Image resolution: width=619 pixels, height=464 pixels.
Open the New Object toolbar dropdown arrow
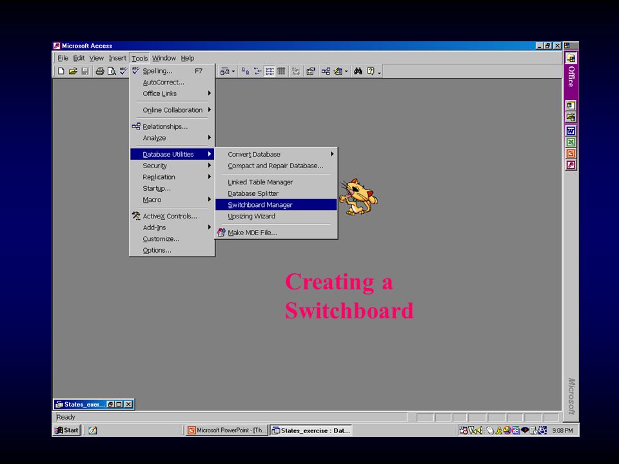[346, 72]
